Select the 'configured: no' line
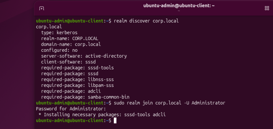Image resolution: width=273 pixels, height=129 pixels. coord(59,50)
